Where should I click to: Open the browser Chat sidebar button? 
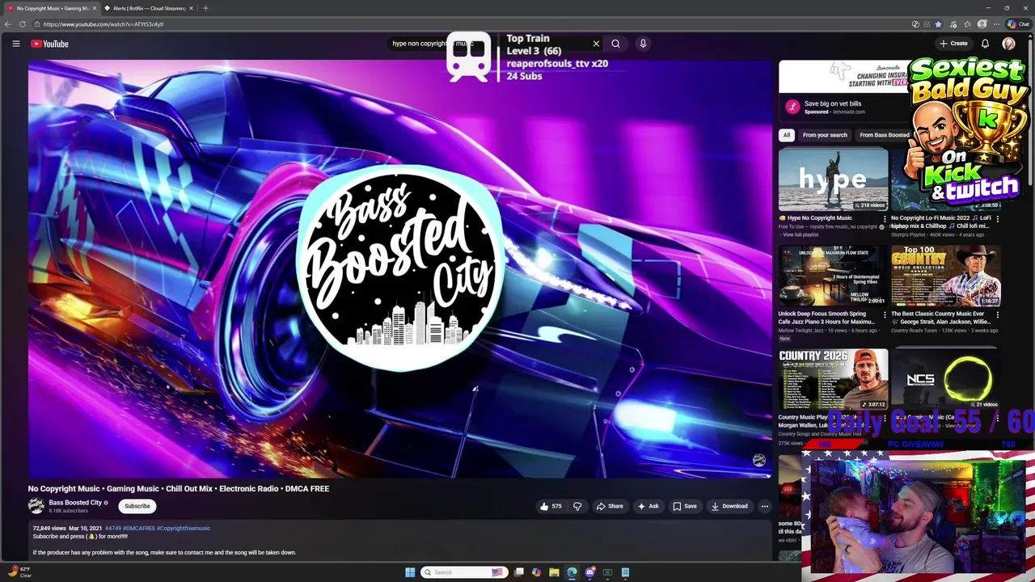tap(1017, 24)
